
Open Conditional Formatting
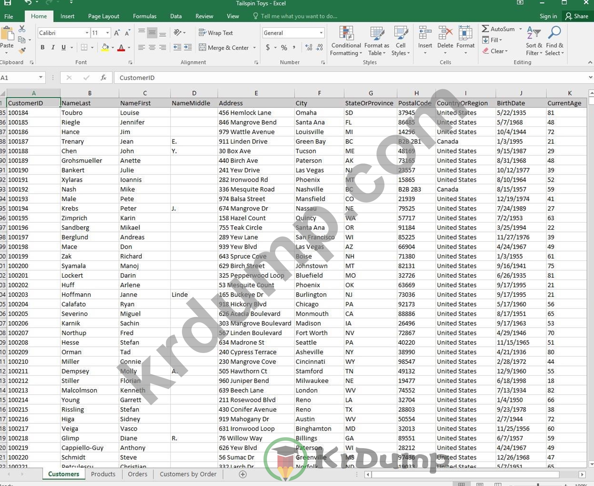pyautogui.click(x=346, y=41)
